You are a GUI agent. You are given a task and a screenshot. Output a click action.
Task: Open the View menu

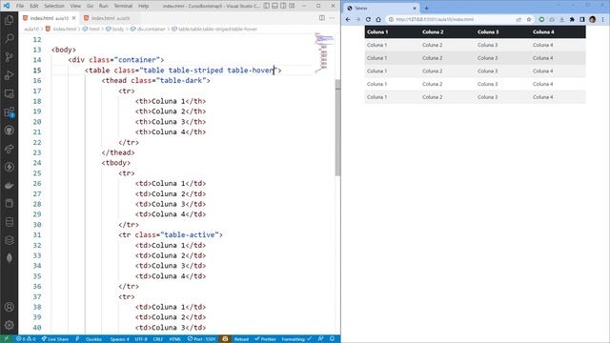coord(75,6)
